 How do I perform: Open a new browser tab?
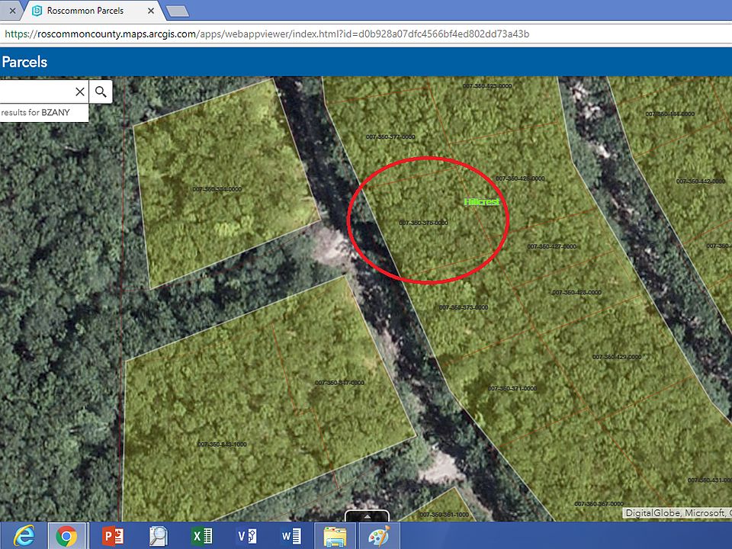click(x=178, y=11)
